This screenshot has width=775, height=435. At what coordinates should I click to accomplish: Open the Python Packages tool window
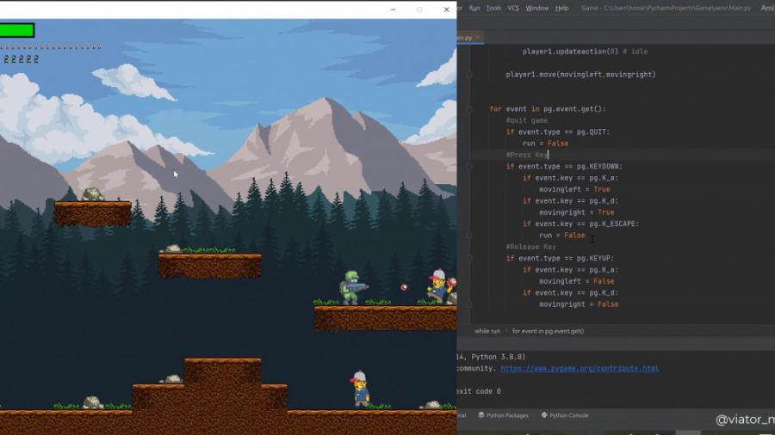503,415
